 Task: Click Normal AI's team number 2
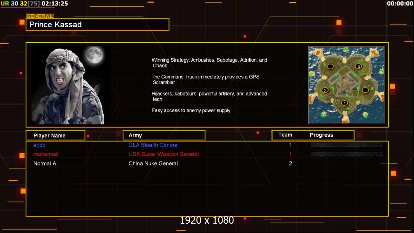point(290,163)
